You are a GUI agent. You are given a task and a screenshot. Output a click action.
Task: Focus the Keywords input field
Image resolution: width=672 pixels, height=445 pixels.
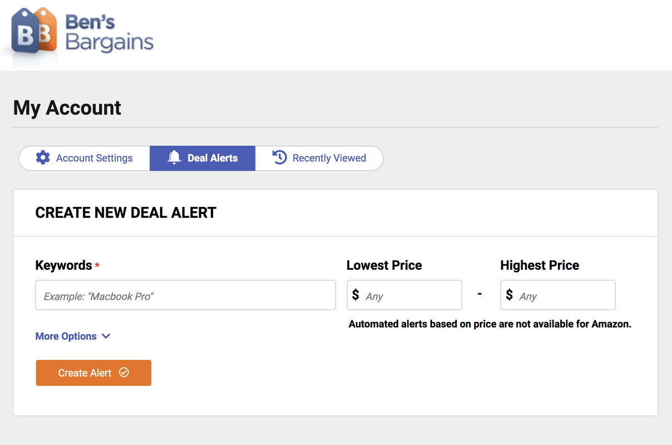tap(185, 295)
